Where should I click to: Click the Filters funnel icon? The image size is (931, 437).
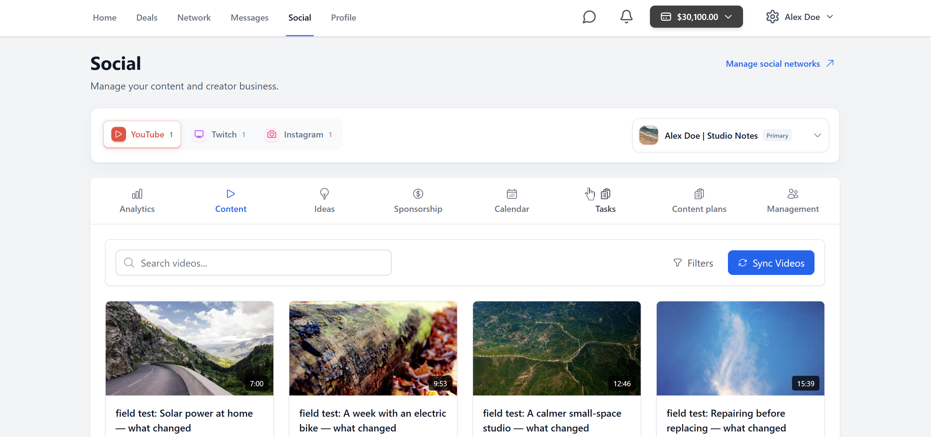pos(678,263)
